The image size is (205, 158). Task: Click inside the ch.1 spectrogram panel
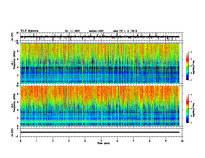[100, 63]
